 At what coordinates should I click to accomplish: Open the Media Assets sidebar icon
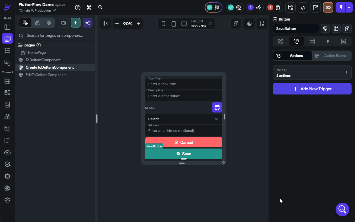pos(7,129)
